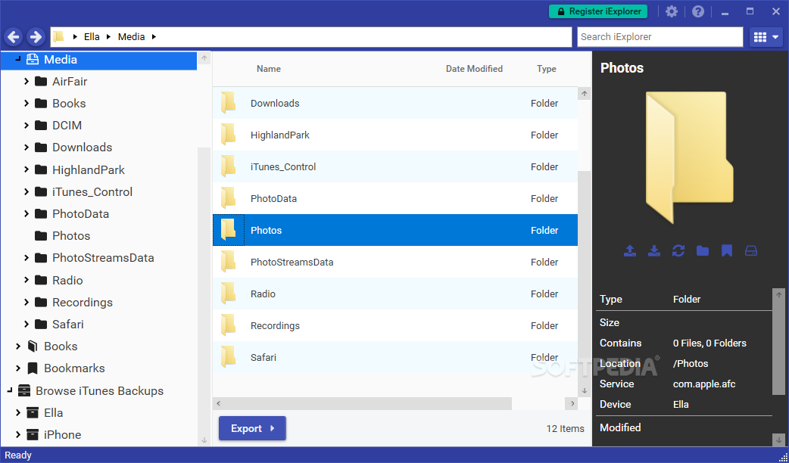Click the iTunes_Control folder icon in the file list
The height and width of the screenshot is (463, 789).
pyautogui.click(x=229, y=166)
